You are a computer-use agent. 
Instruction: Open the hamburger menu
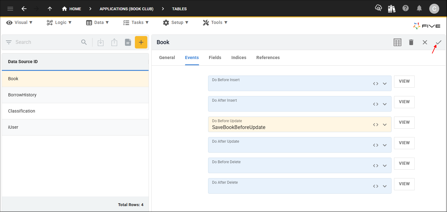click(x=10, y=9)
